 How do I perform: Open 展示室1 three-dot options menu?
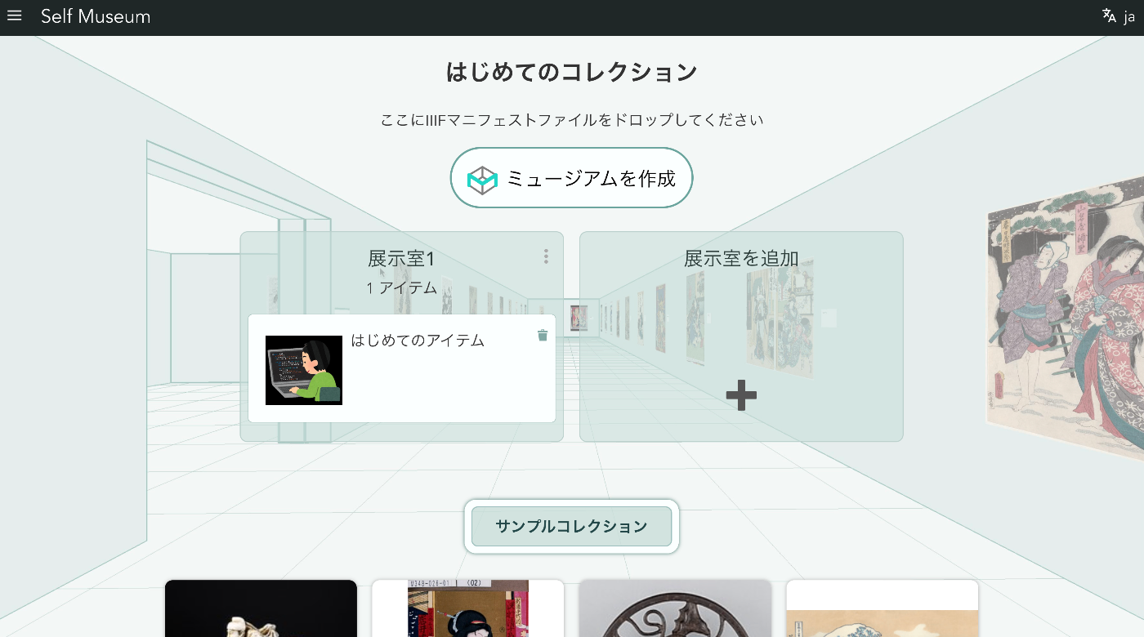(x=546, y=256)
